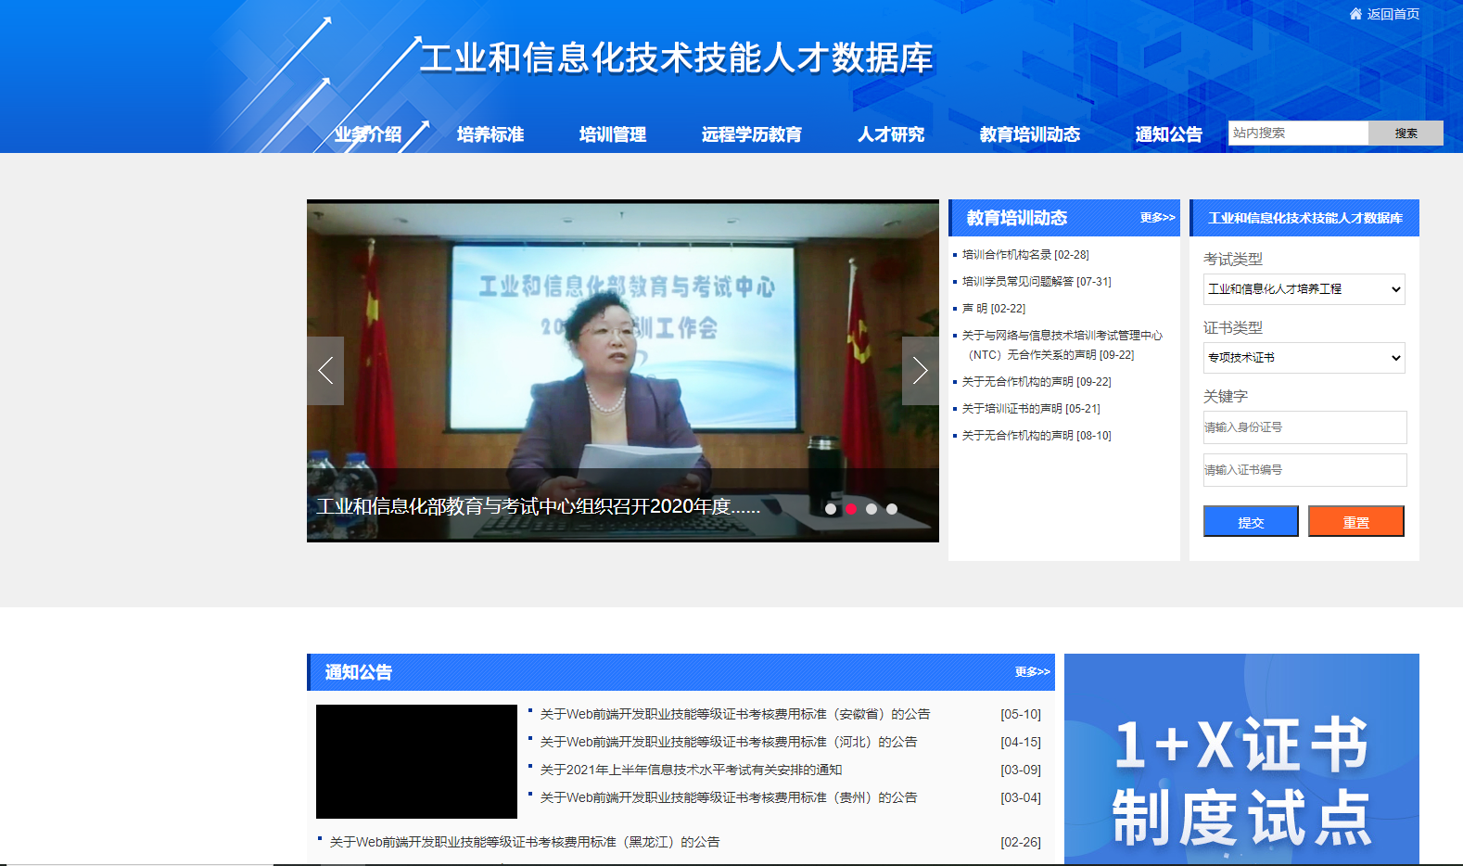Show previous carousel slide with left arrow
Screen dimensions: 1463x866
[x=325, y=371]
